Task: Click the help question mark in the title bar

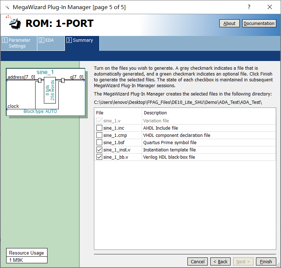Action: (249, 7)
